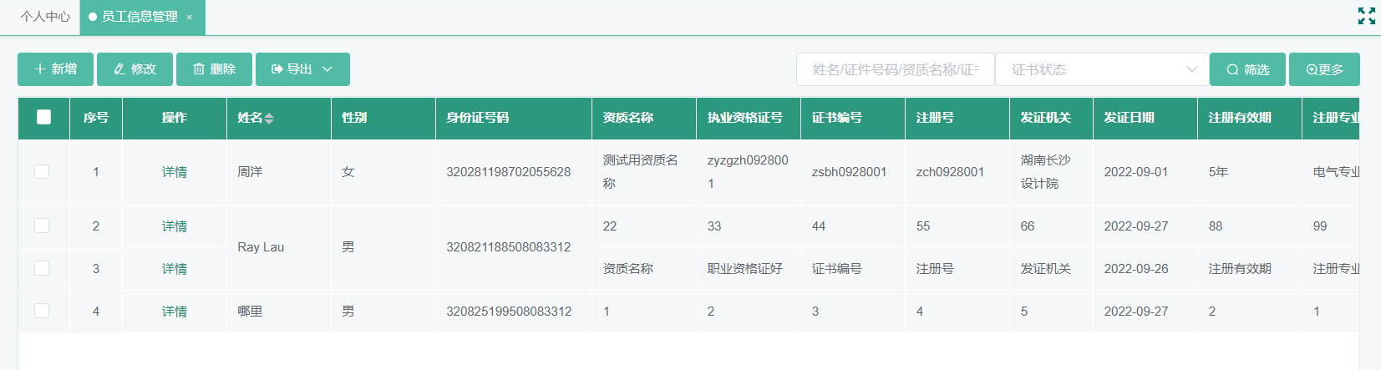Toggle the select-all header checkbox
1381x370 pixels.
point(44,117)
